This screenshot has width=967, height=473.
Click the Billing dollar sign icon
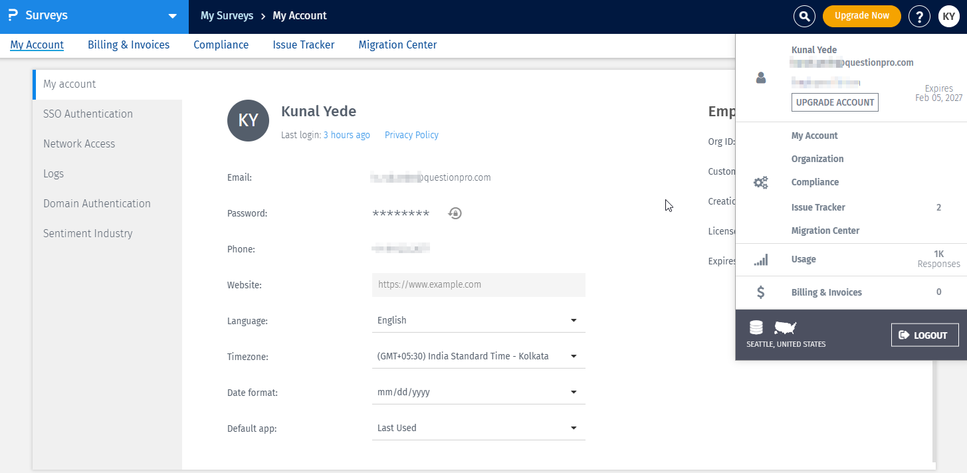(x=761, y=292)
